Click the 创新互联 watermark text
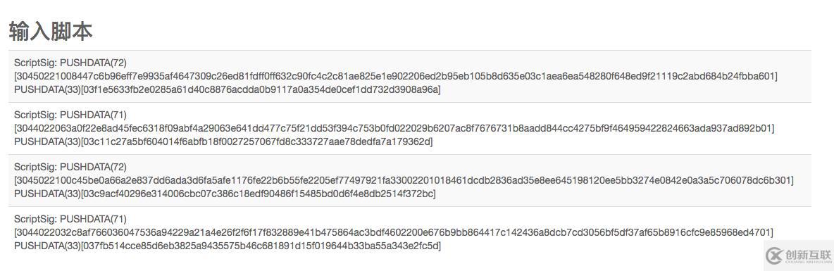Image resolution: width=834 pixels, height=271 pixels. (807, 255)
